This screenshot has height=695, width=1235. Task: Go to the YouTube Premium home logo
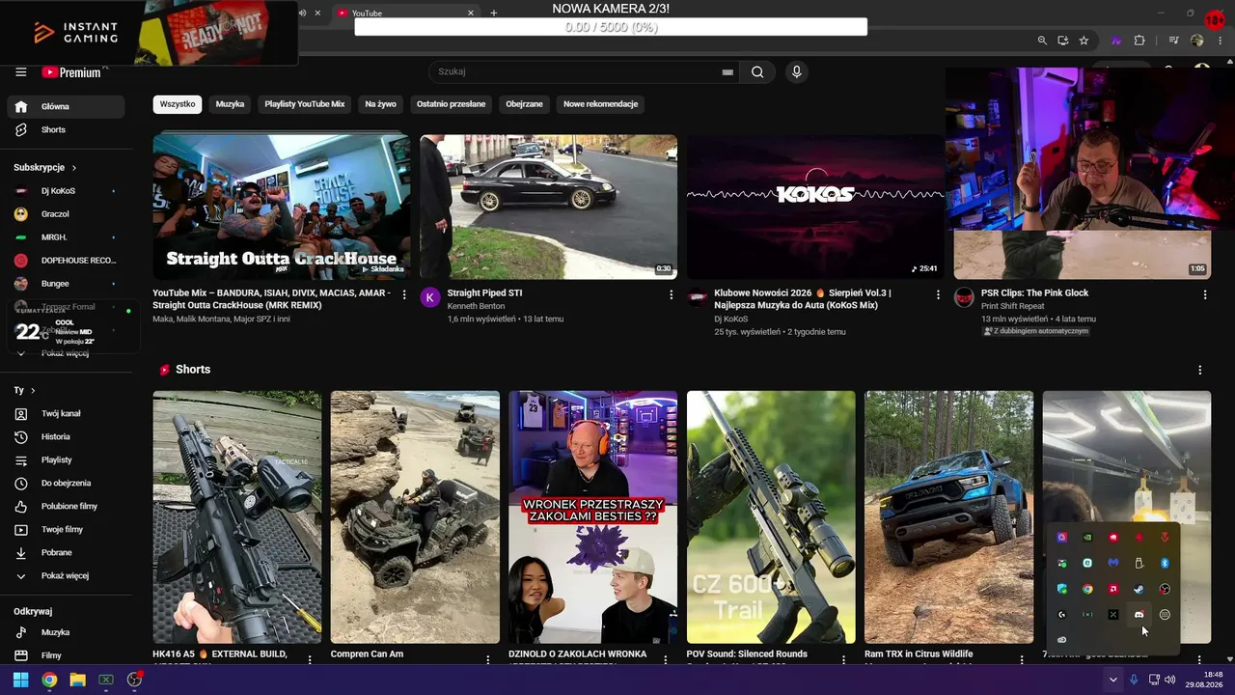pos(71,72)
